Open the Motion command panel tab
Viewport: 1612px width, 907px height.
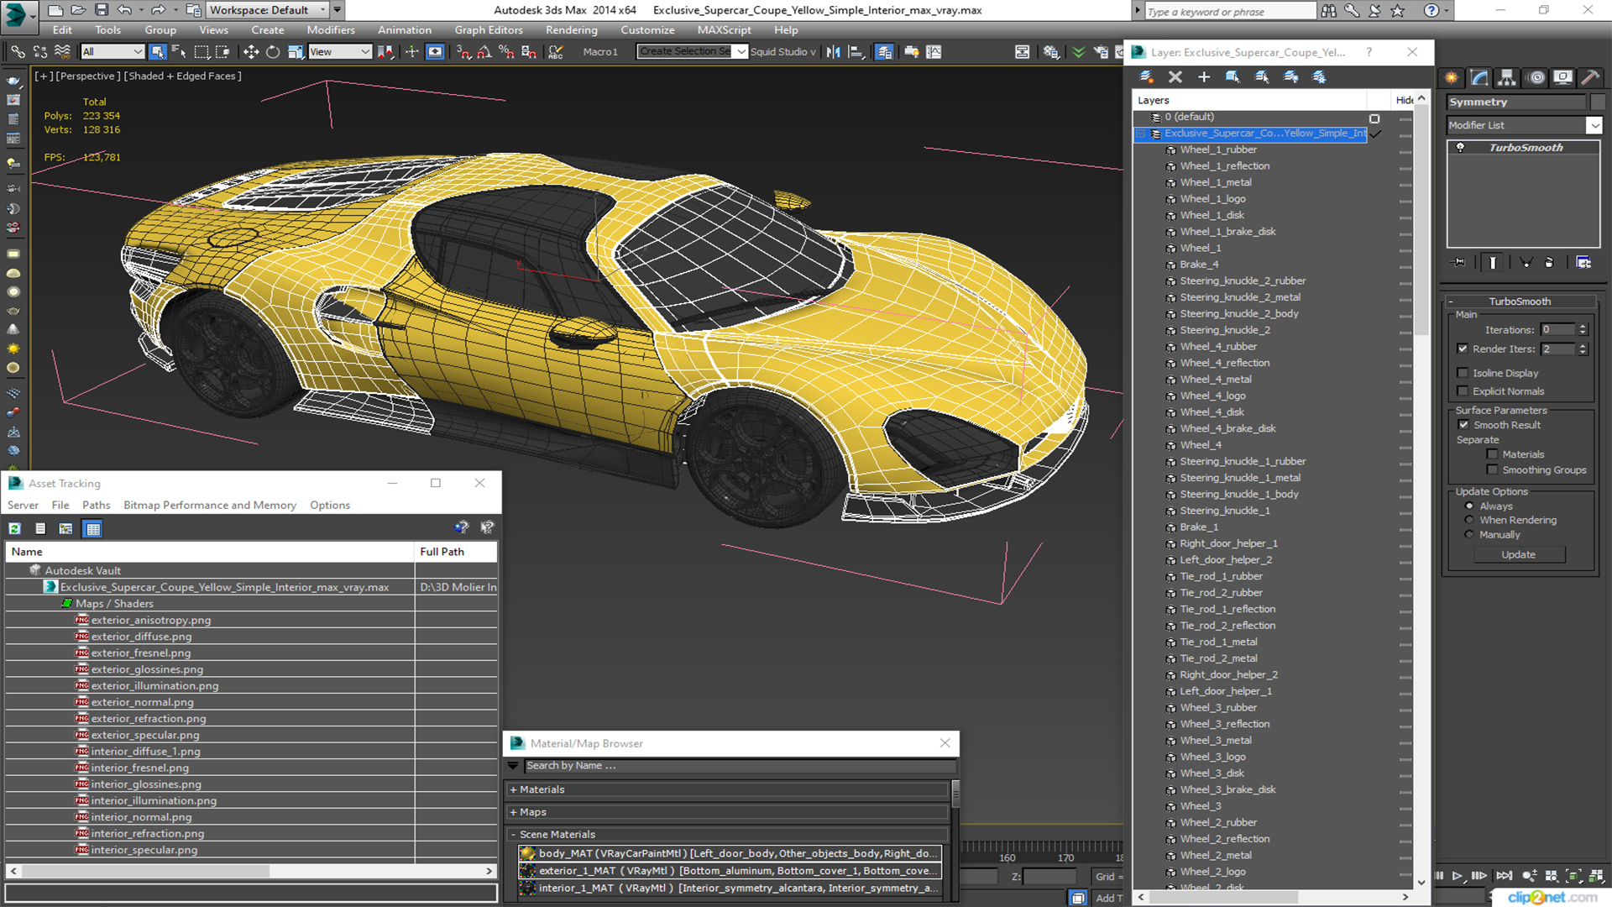click(x=1536, y=77)
